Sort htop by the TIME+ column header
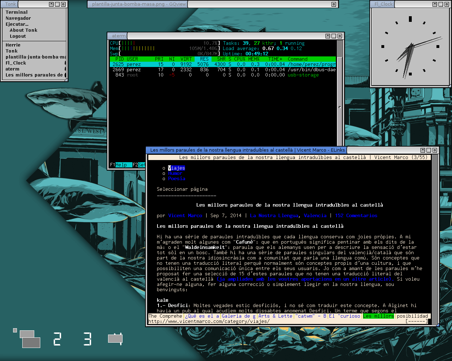This screenshot has width=452, height=361. tap(275, 59)
